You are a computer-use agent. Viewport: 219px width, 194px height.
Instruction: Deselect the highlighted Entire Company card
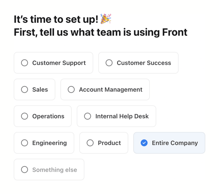tap(169, 143)
